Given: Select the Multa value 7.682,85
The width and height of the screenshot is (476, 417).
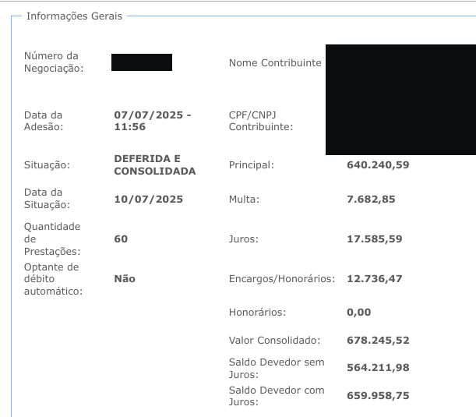Looking at the screenshot, I should click(371, 200).
